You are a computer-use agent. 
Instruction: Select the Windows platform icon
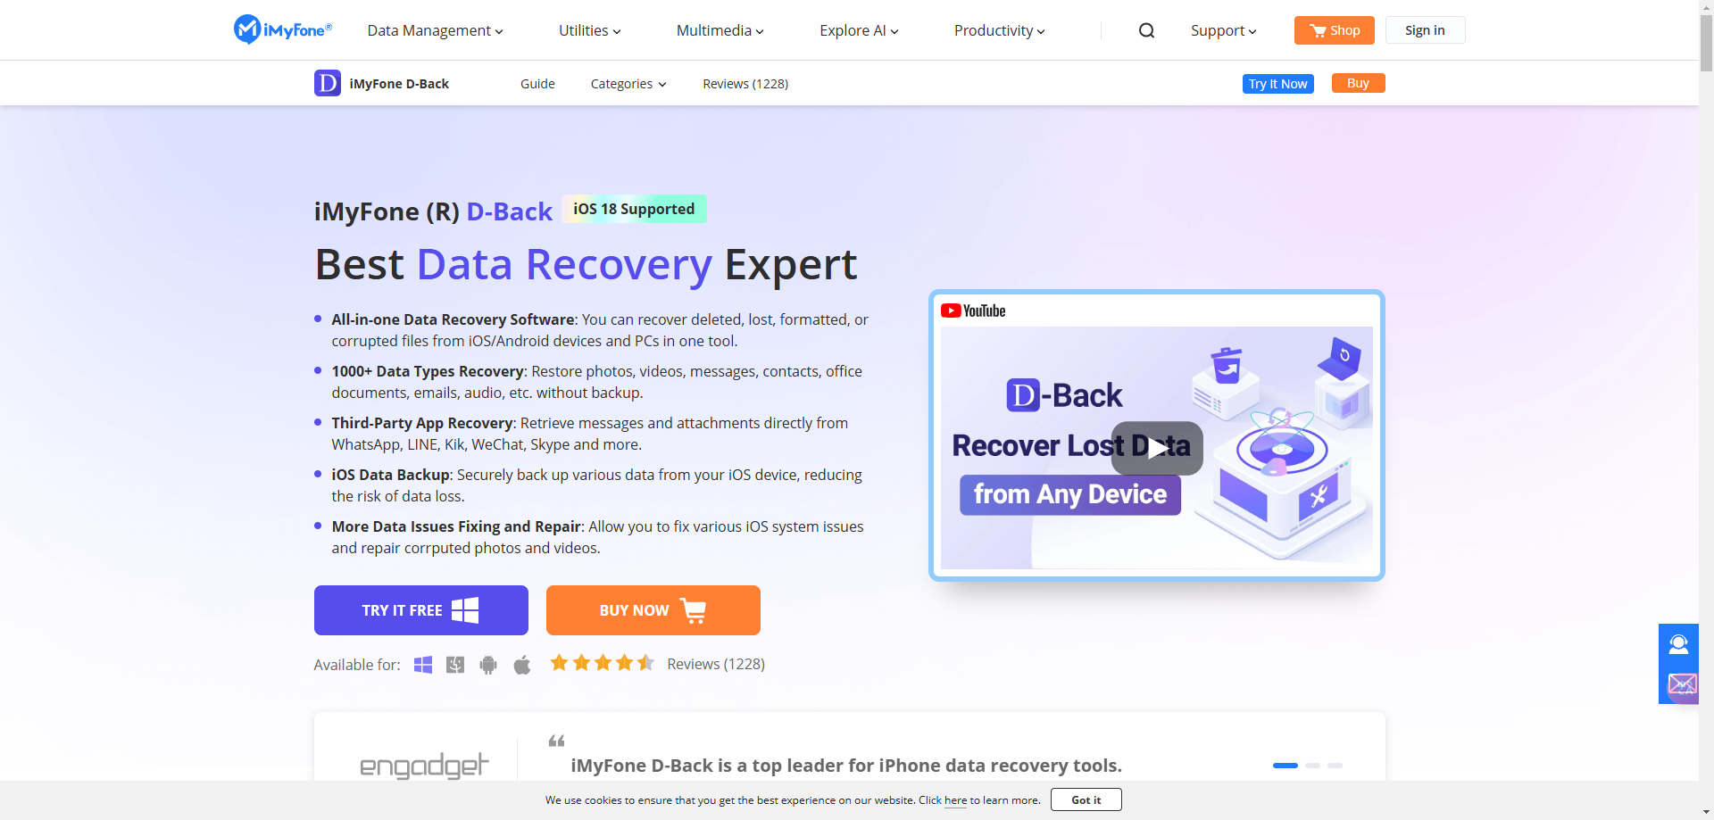pyautogui.click(x=423, y=665)
